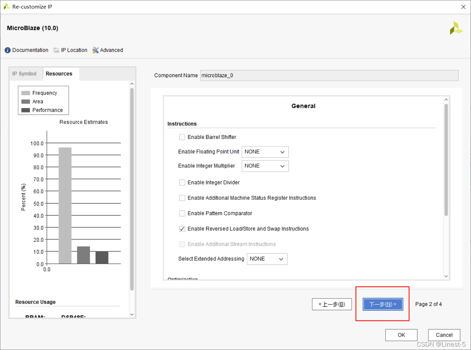Click the Resource Estimates chart title
This screenshot has width=471, height=350.
point(84,122)
